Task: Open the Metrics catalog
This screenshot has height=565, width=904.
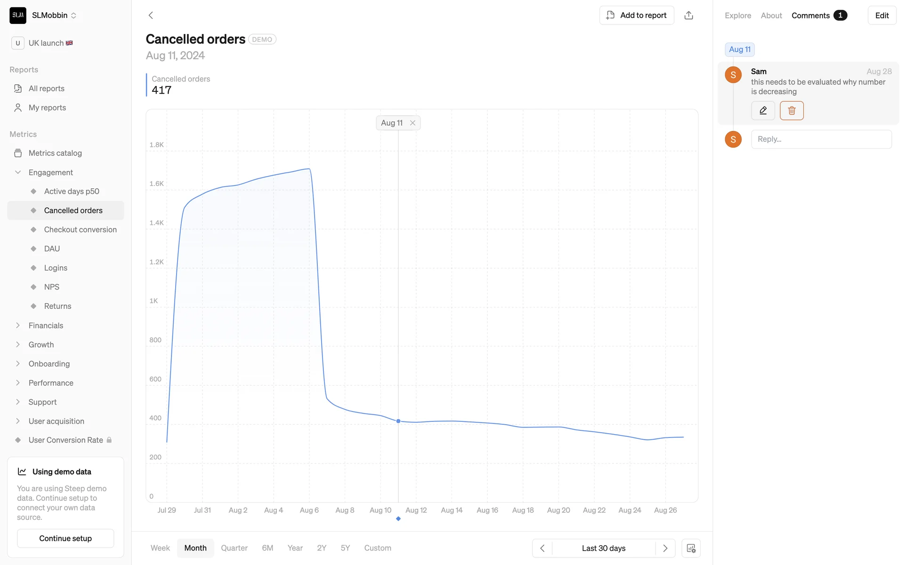Action: pos(55,153)
